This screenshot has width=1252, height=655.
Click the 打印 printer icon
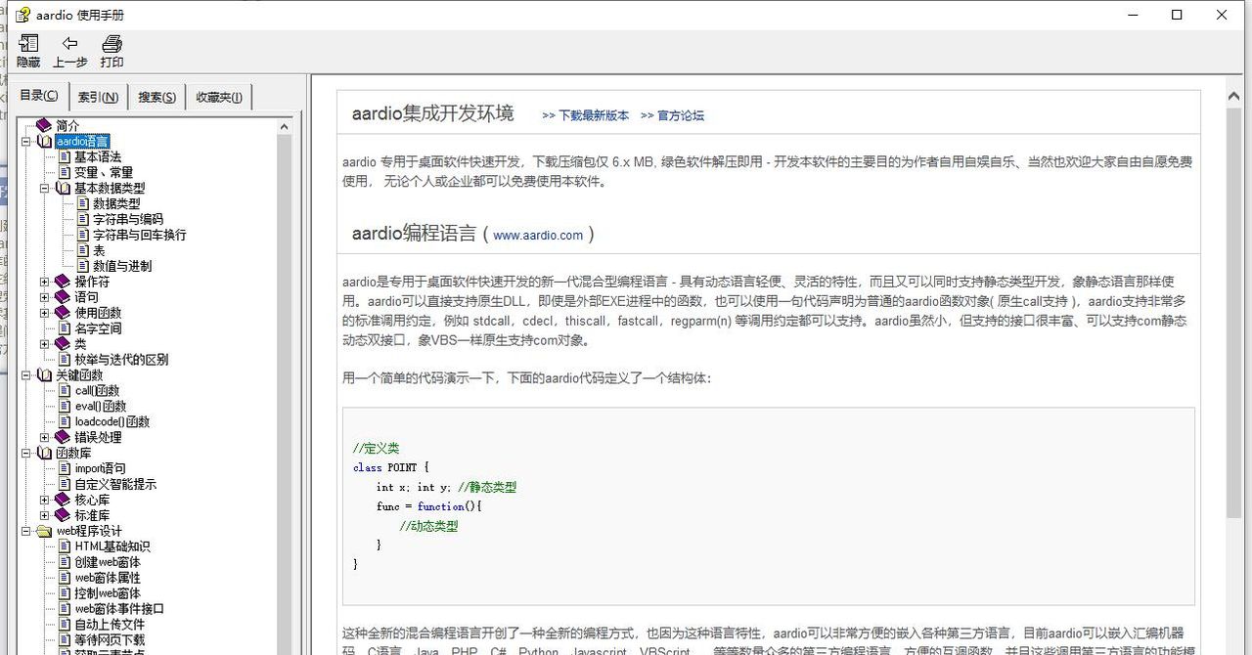tap(111, 44)
